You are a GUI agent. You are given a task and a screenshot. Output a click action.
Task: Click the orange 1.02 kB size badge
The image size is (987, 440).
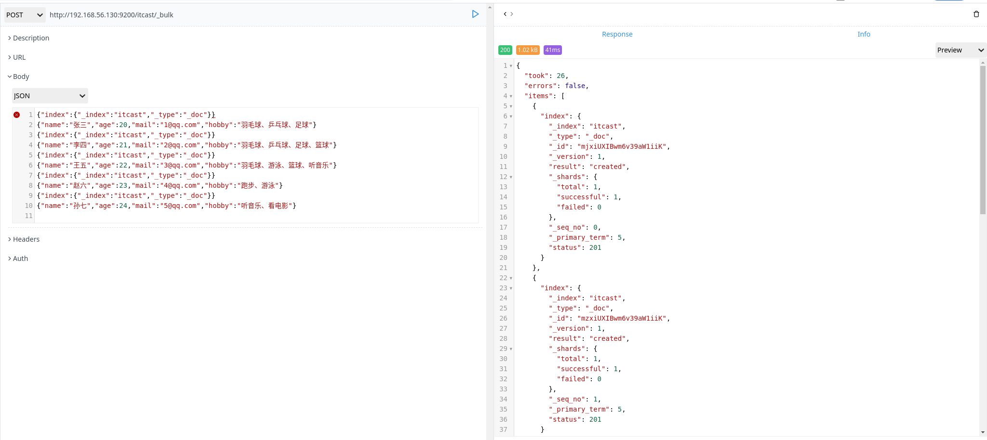pyautogui.click(x=528, y=50)
